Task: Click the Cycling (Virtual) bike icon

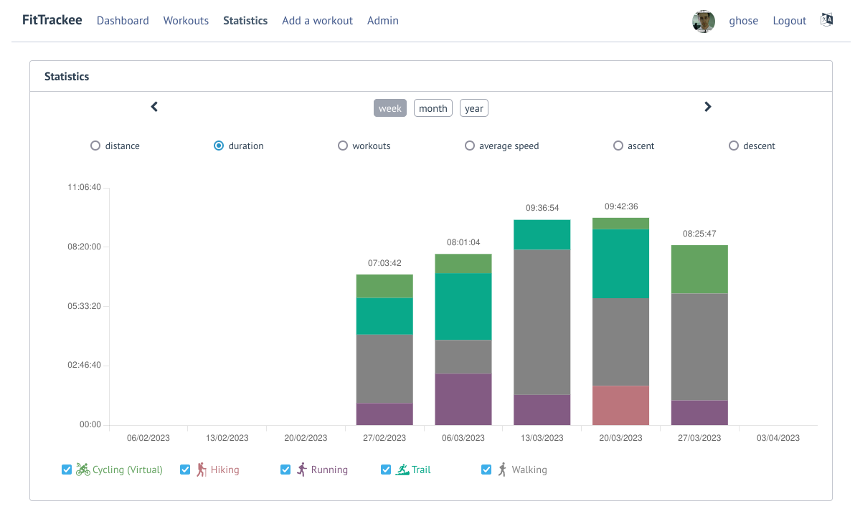Action: click(x=83, y=470)
